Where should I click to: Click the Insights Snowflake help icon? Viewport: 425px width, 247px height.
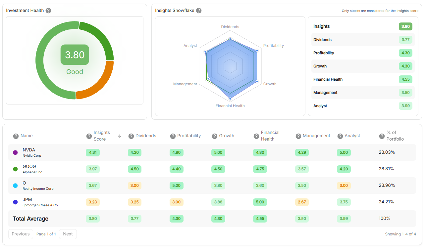coord(199,11)
